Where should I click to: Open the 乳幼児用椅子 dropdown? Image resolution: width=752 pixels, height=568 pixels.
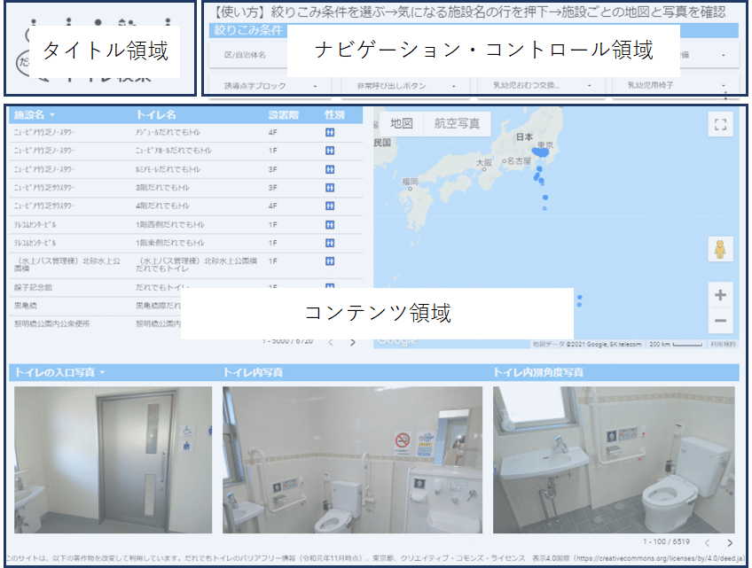pos(676,86)
